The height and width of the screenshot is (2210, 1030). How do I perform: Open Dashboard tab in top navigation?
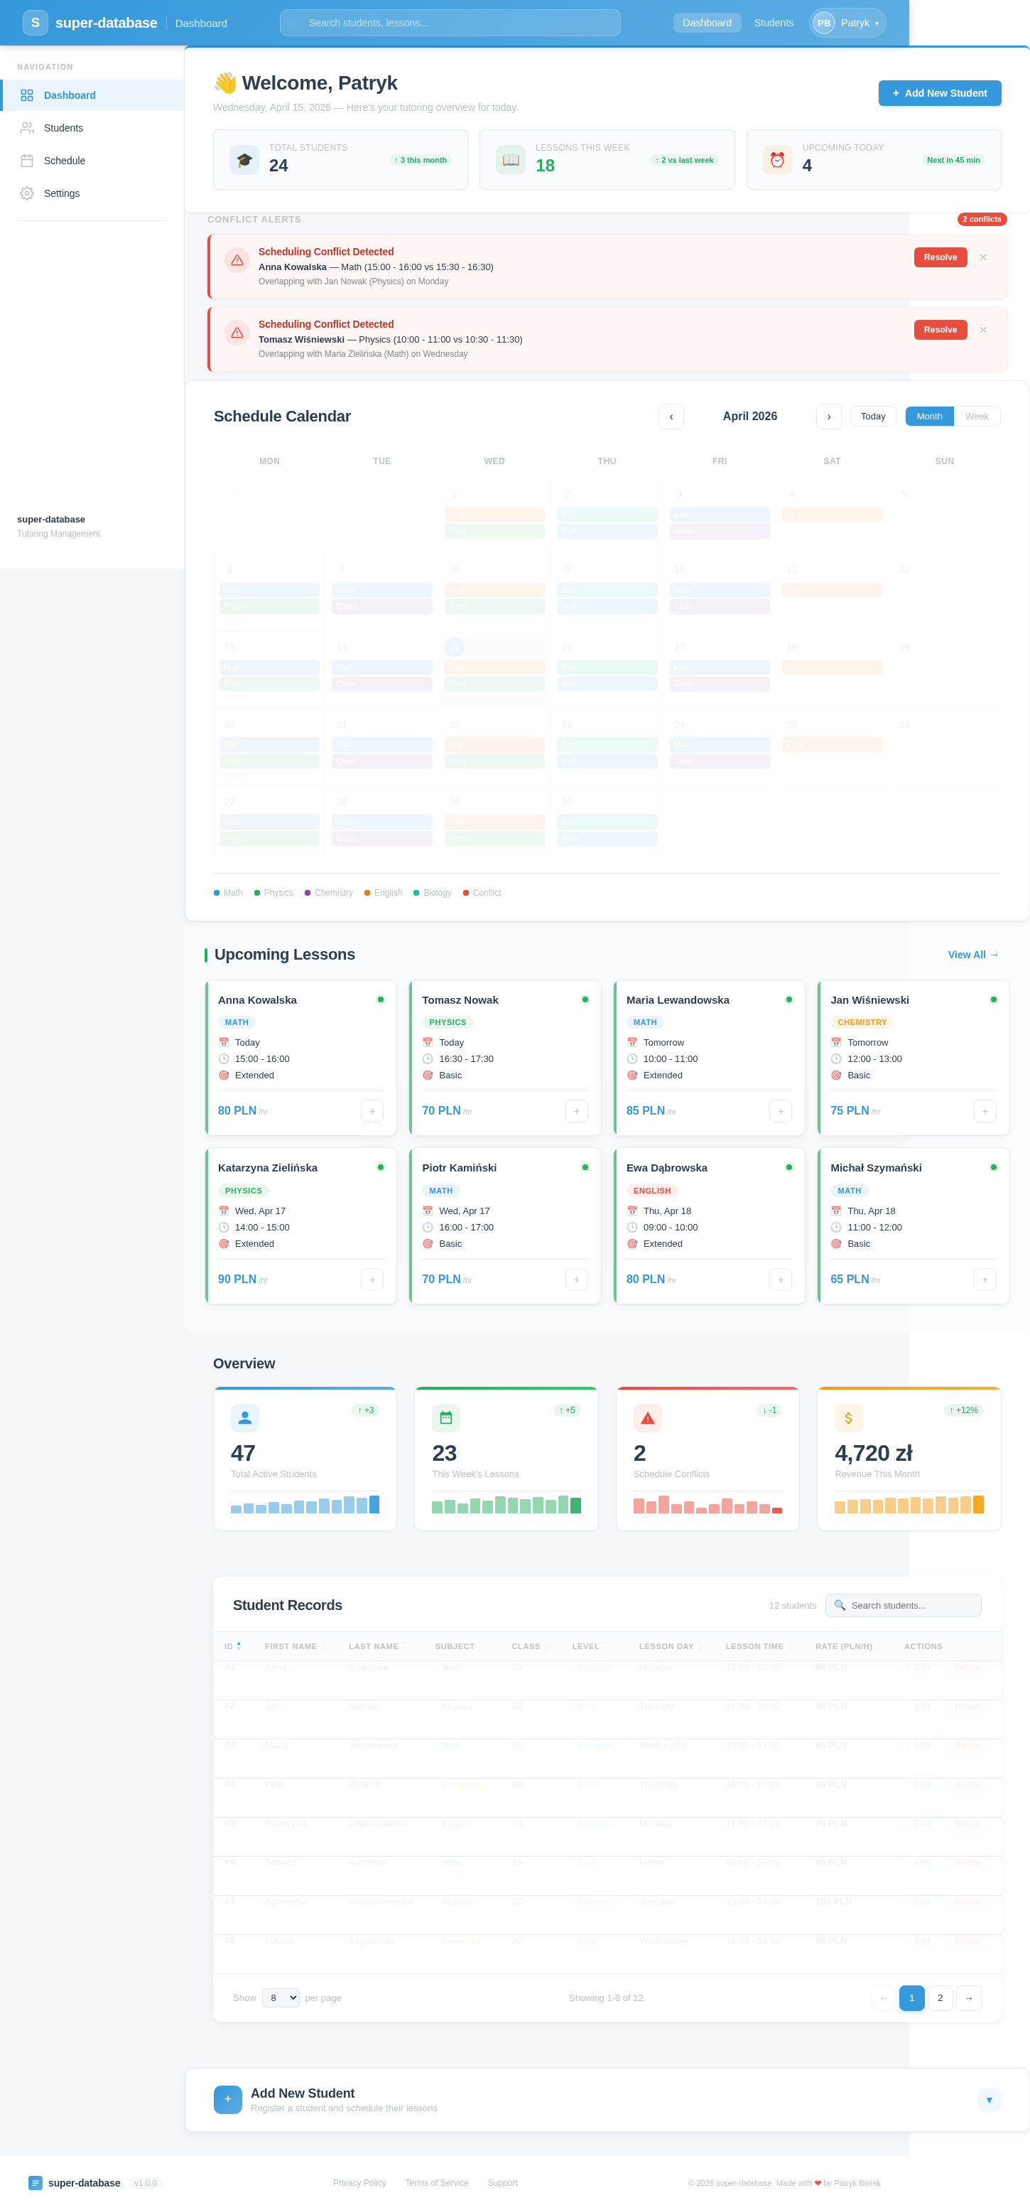(x=707, y=23)
